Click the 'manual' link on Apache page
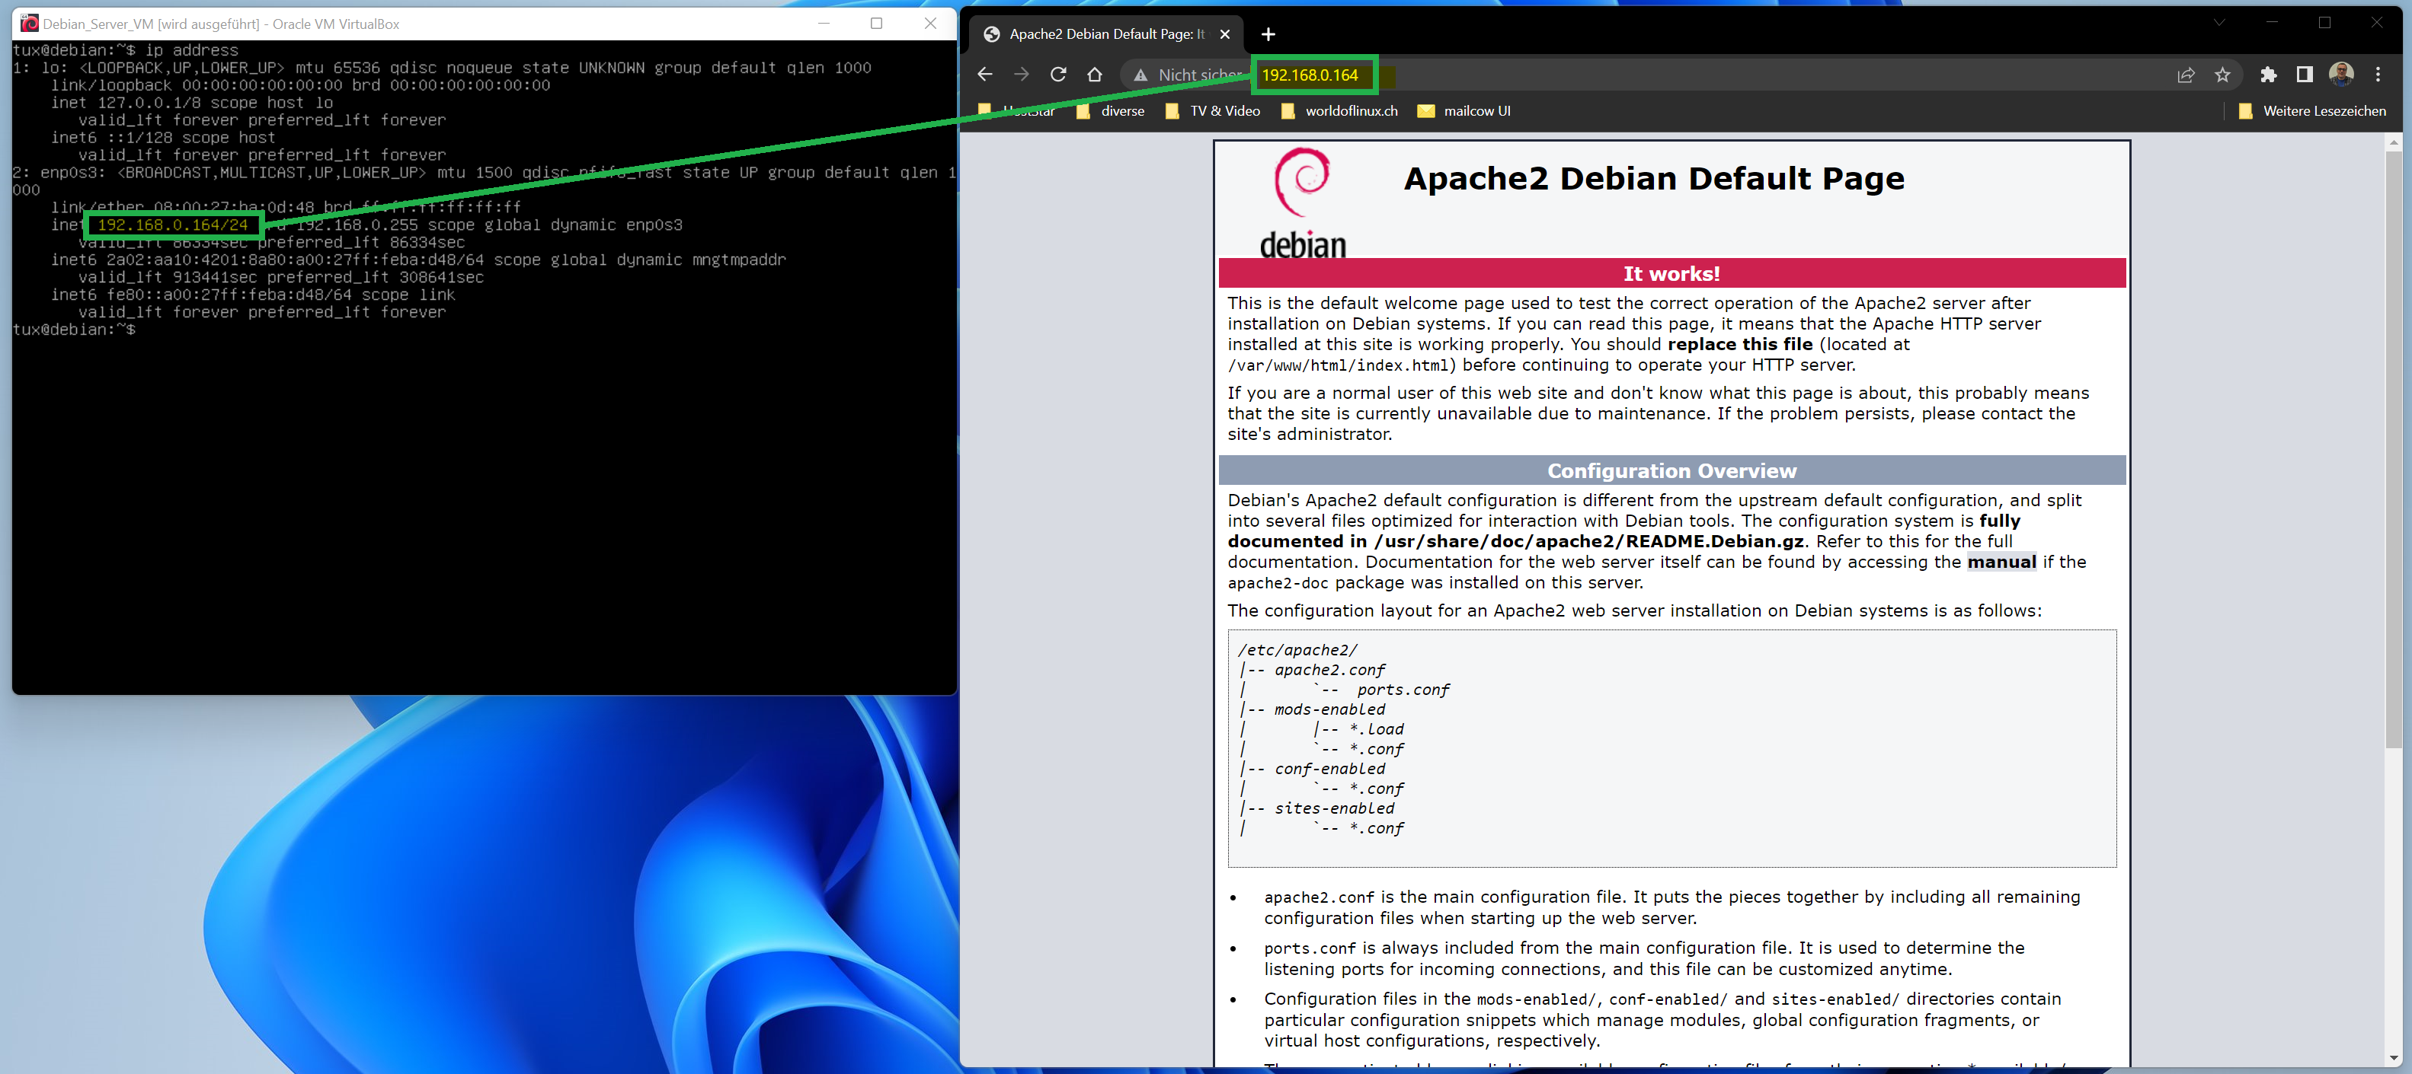The height and width of the screenshot is (1074, 2412). click(2001, 562)
